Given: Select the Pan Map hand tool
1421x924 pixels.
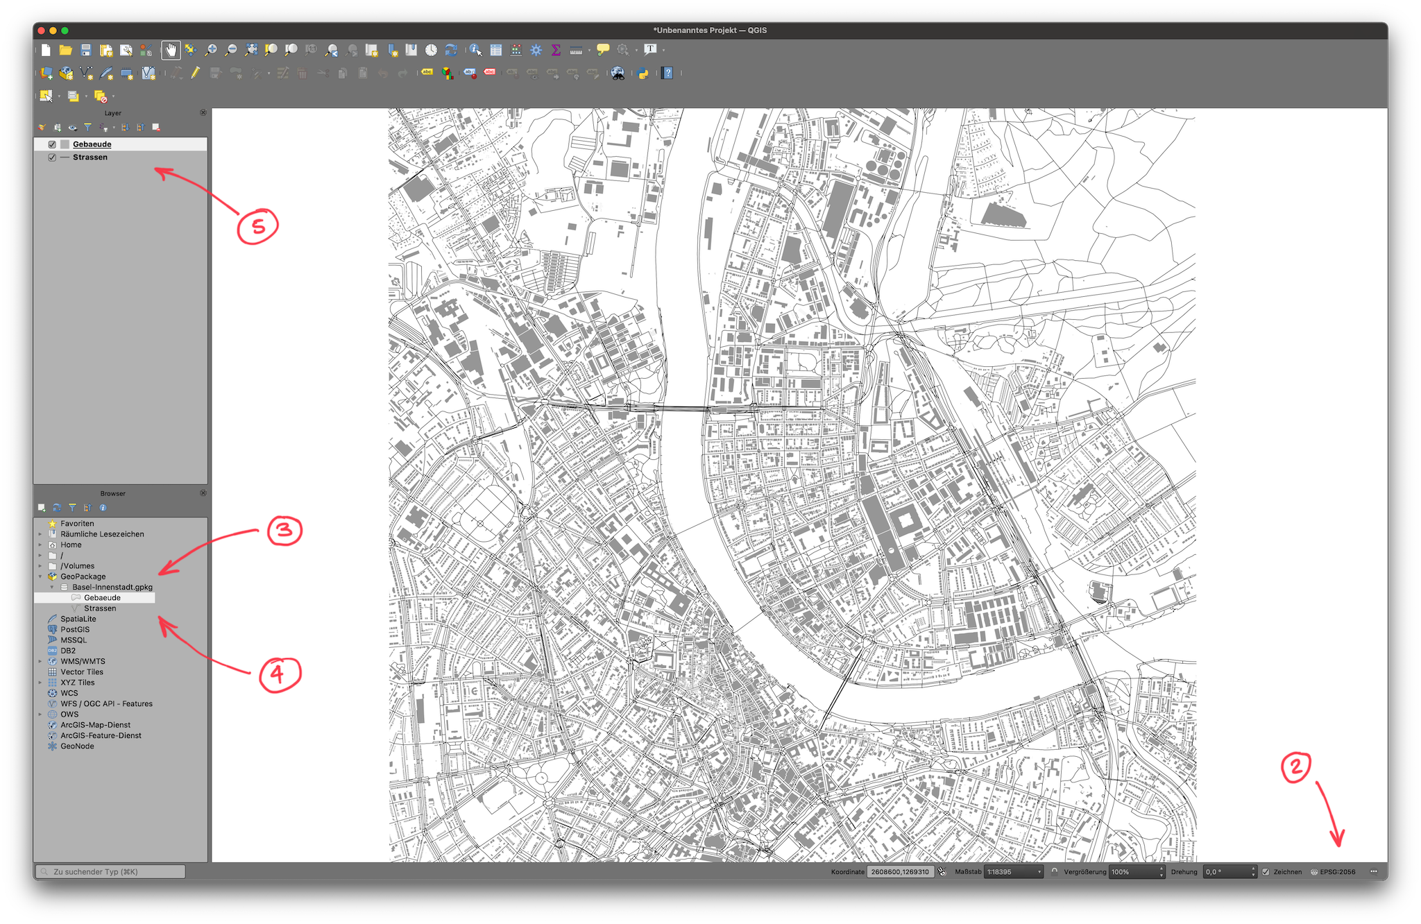Looking at the screenshot, I should [x=171, y=50].
